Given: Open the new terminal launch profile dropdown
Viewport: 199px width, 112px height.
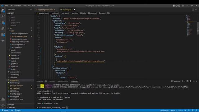Looking at the screenshot, I should tap(185, 81).
